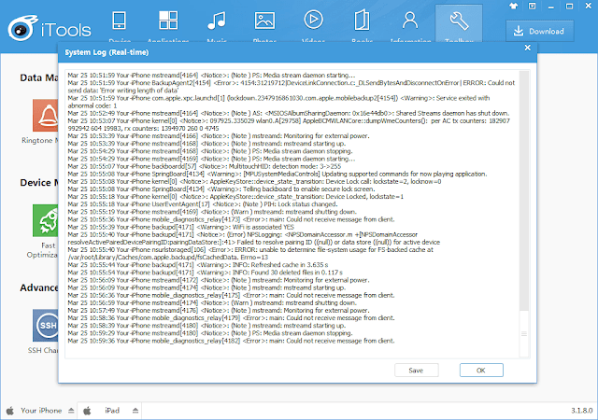598x420 pixels.
Task: Open the Information tab icon
Action: [410, 21]
